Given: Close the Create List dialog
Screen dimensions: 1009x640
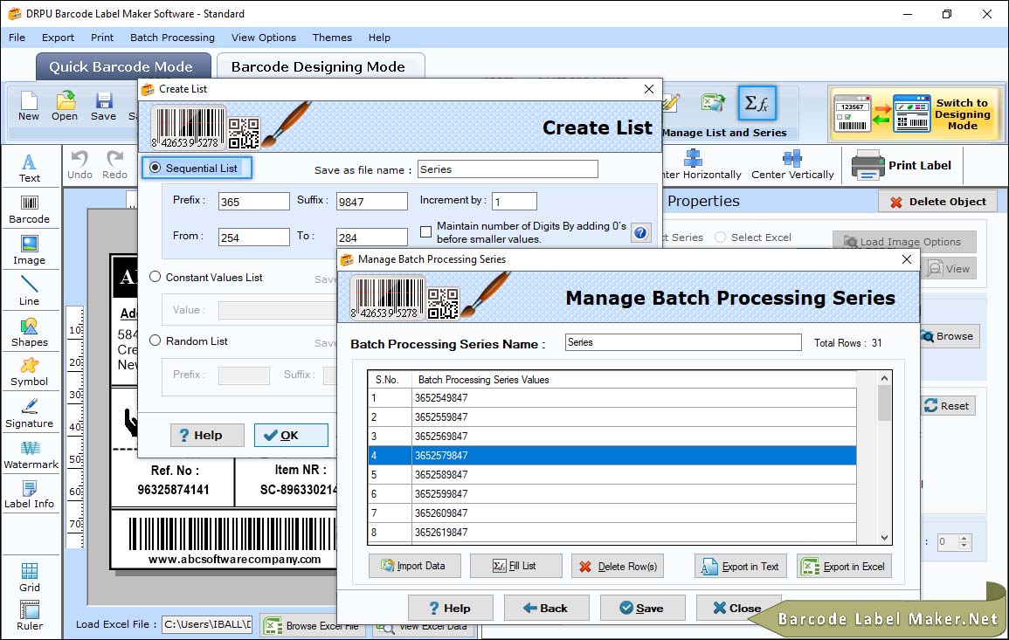Looking at the screenshot, I should point(648,89).
